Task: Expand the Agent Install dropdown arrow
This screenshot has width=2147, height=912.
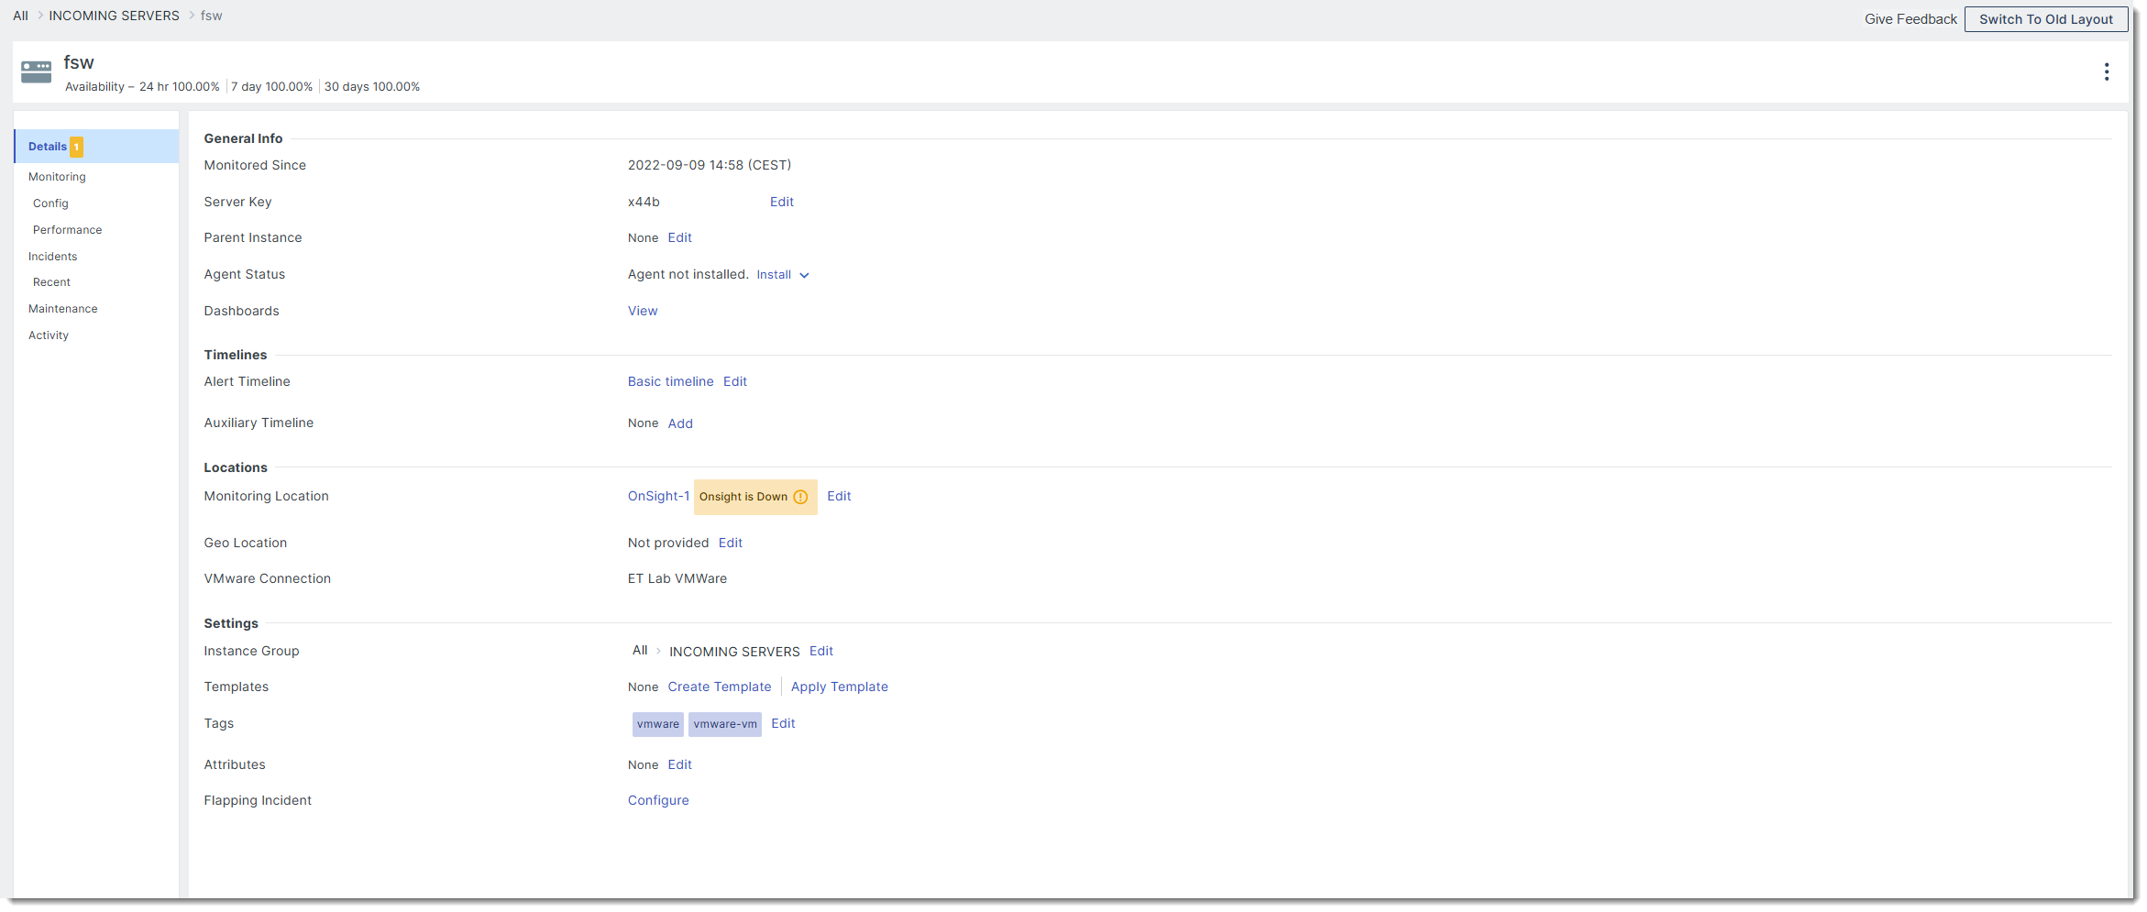Action: pyautogui.click(x=804, y=275)
